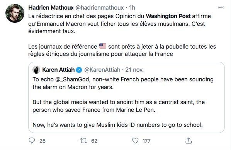The height and width of the screenshot is (150, 231).
Task: Click the 26 replies count
Action: (42, 141)
